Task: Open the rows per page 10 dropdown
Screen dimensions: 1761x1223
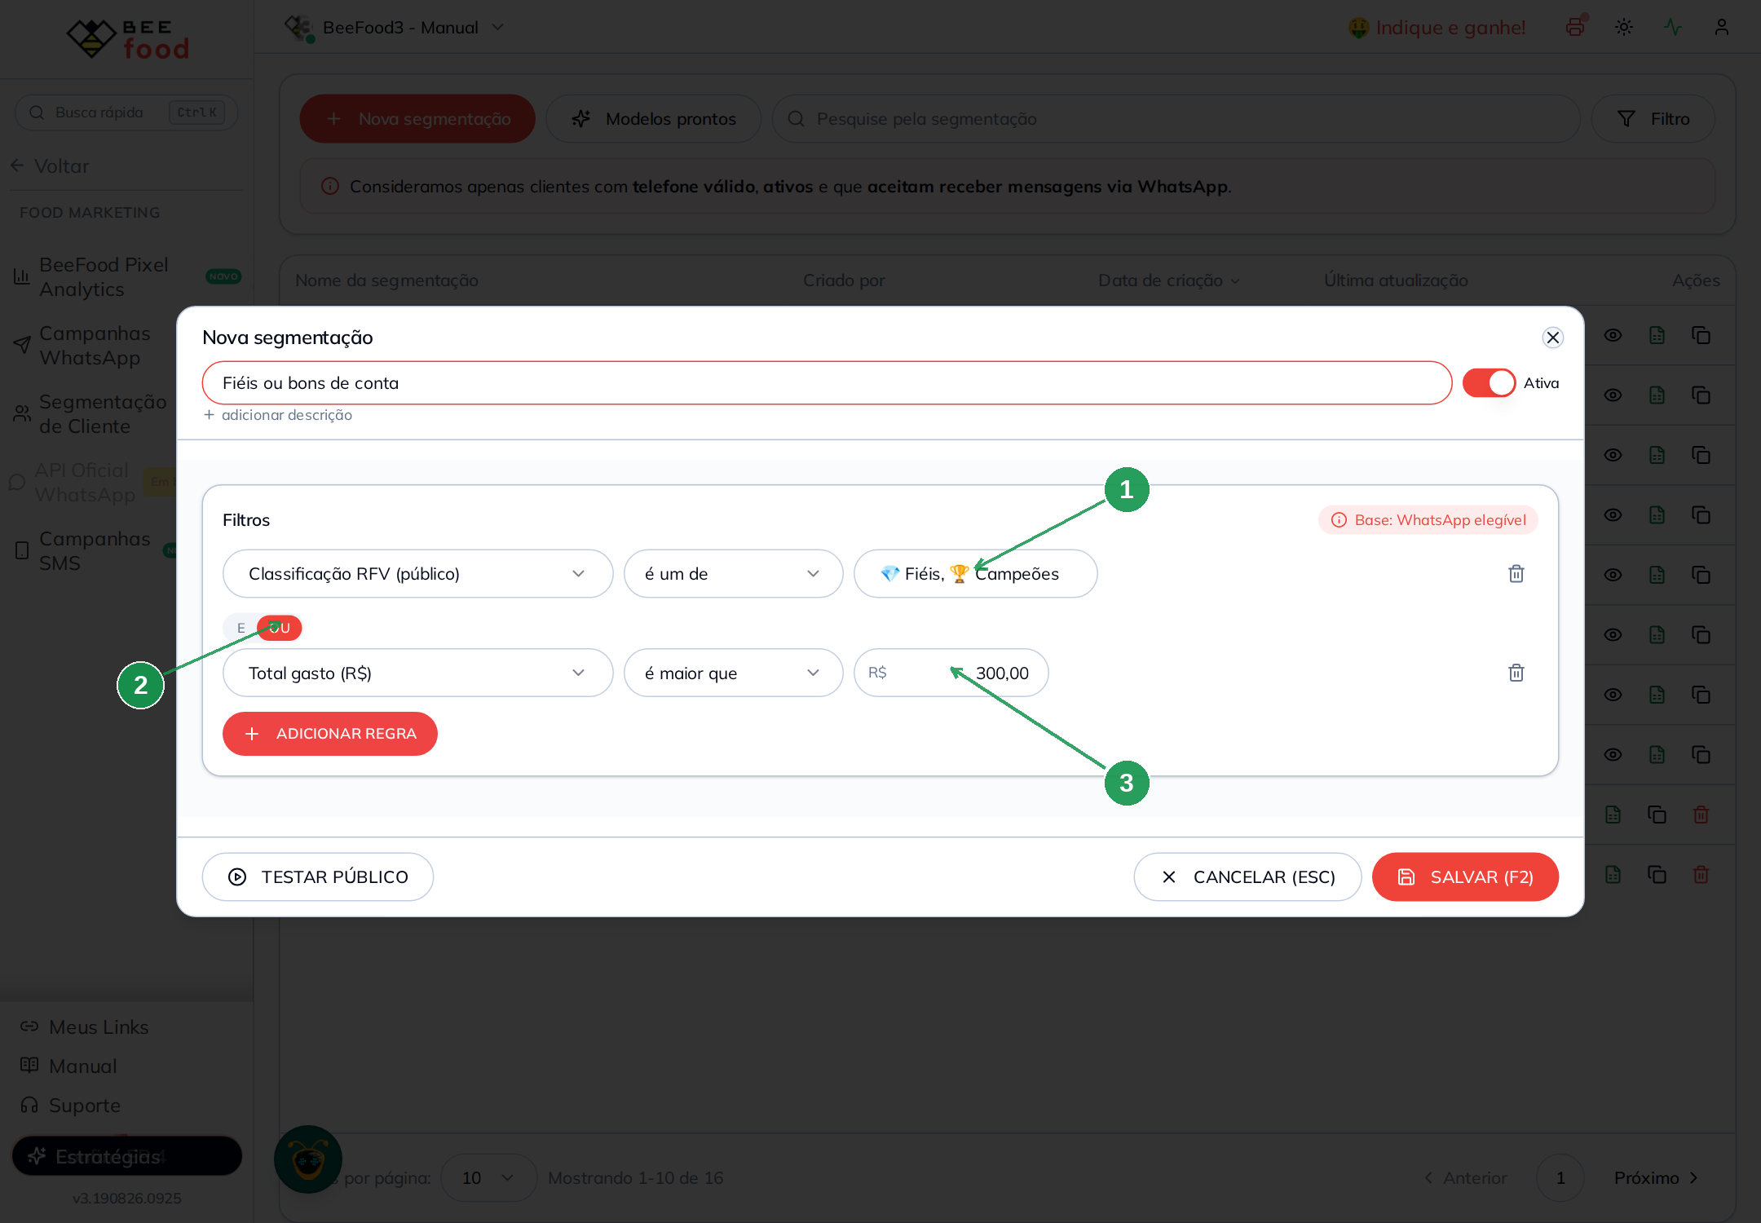Action: tap(488, 1178)
